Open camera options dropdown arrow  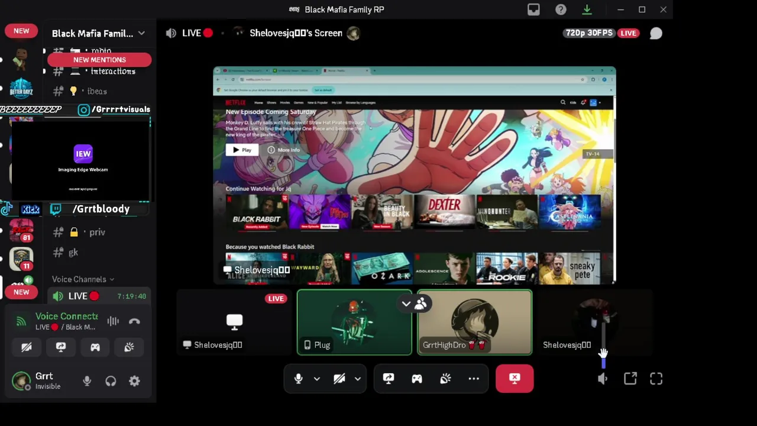(x=358, y=379)
